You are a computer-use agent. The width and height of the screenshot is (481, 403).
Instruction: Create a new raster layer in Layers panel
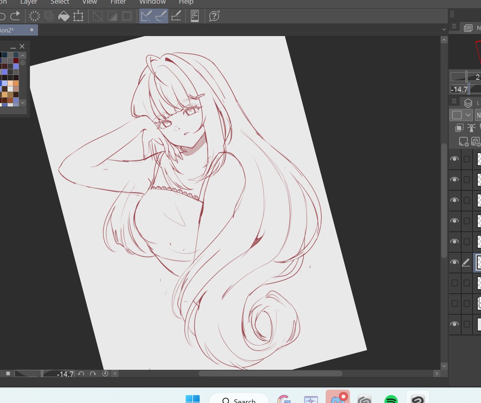point(464,141)
